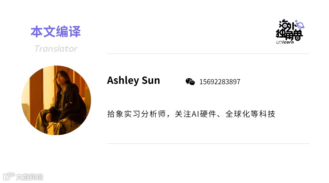Click the divider line below the bio
The width and height of the screenshot is (329, 183).
coord(208,144)
